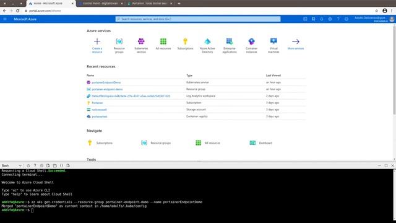Screen dimensions: 396x223
Task: Open portal Settings gear icon
Action: pyautogui.click(x=330, y=19)
